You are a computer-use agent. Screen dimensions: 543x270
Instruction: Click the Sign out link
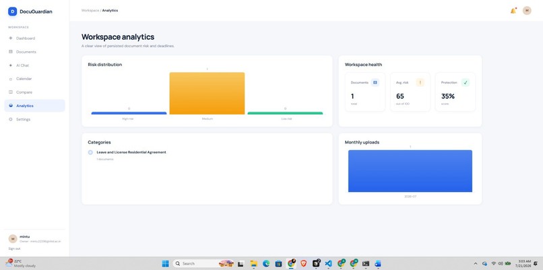click(15, 248)
